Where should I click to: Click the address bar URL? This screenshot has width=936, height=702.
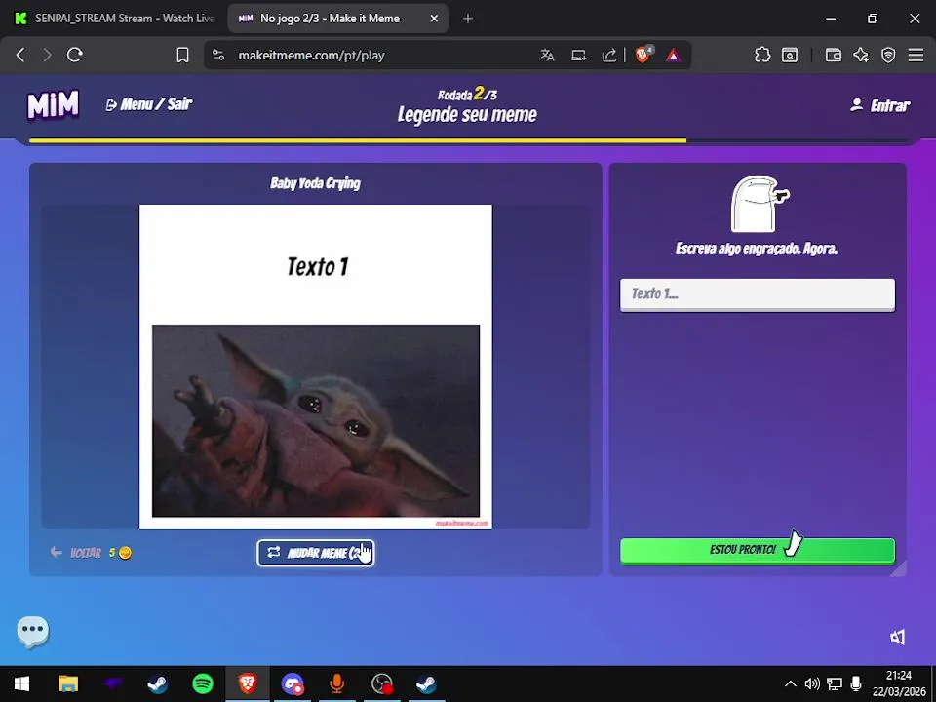click(312, 55)
